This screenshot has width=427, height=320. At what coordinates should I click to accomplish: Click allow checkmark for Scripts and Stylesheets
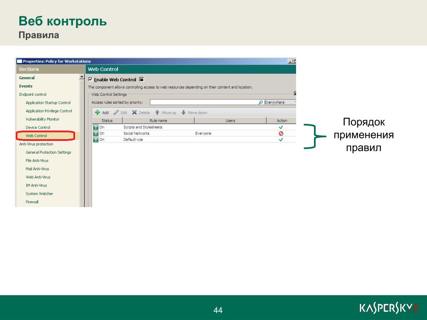tap(281, 127)
